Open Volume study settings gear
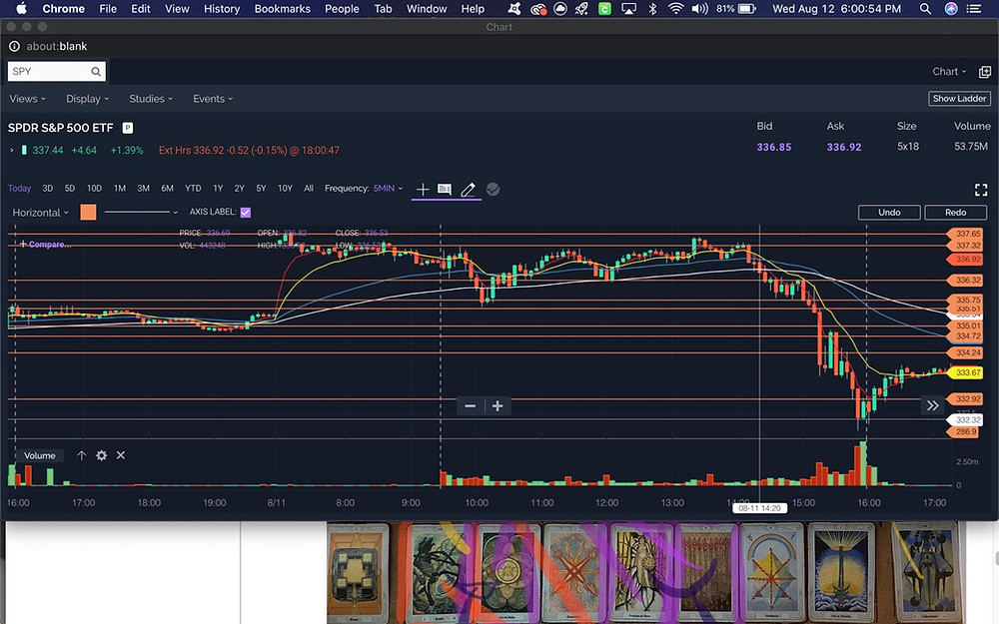Screen dimensions: 999x624 (101, 455)
